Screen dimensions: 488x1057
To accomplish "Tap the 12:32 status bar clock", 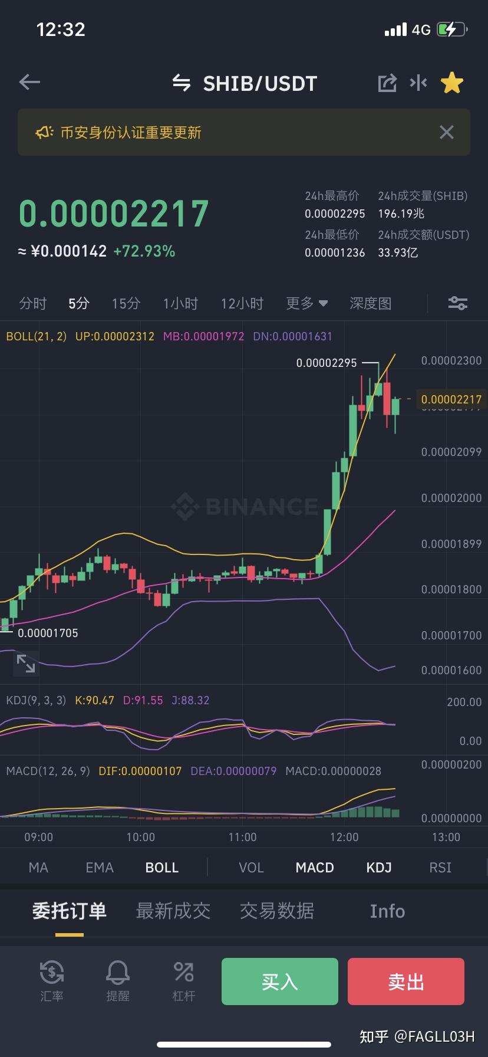I will pyautogui.click(x=61, y=29).
